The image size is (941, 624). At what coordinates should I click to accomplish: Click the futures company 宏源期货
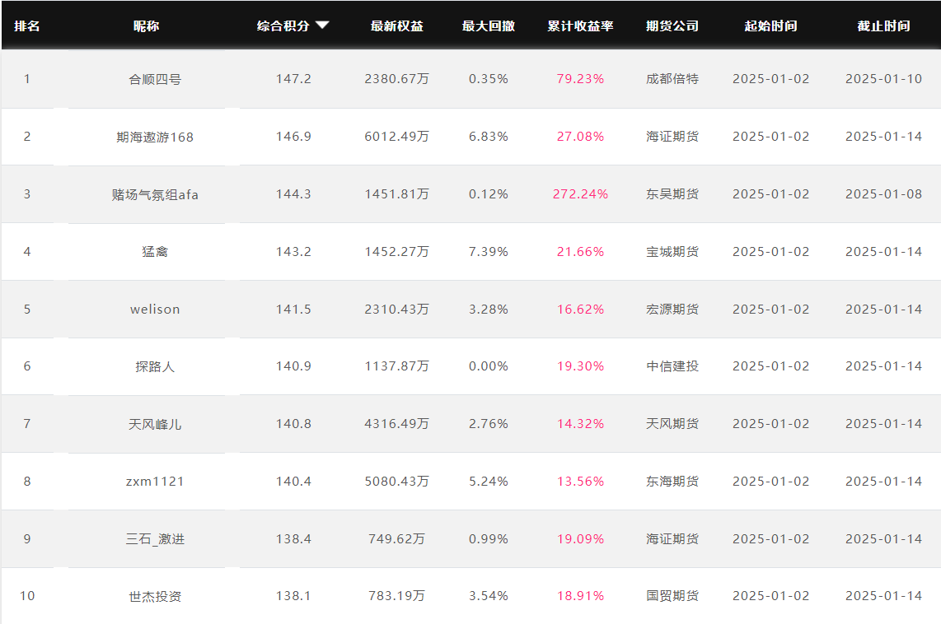(672, 310)
